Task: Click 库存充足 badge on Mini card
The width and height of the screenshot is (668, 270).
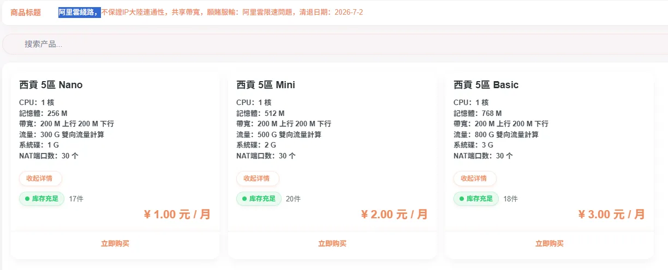Action: coord(259,199)
